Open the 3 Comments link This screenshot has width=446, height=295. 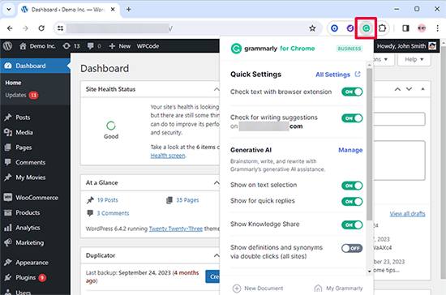point(113,213)
